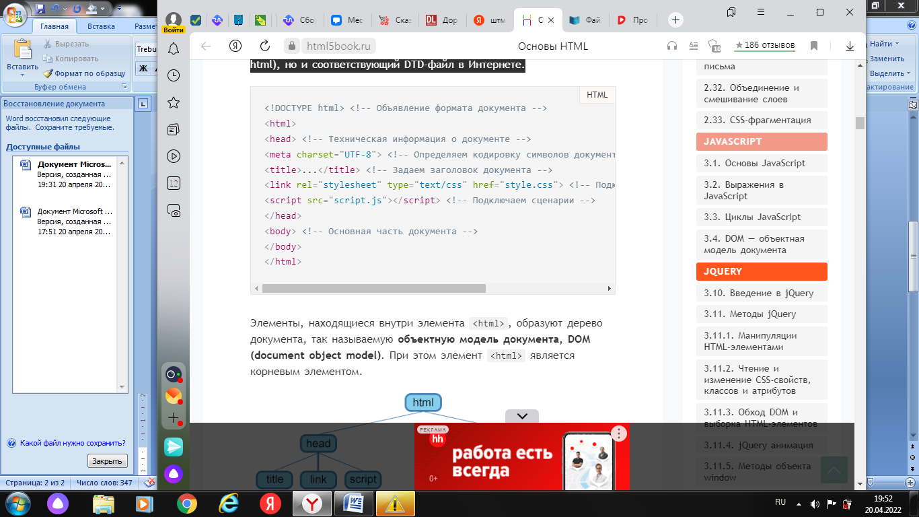Image resolution: width=919 pixels, height=517 pixels.
Task: Click scroll-to-top arrow button on page
Action: click(834, 470)
